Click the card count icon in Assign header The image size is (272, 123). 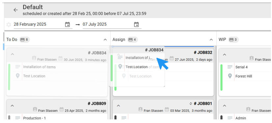(130, 40)
